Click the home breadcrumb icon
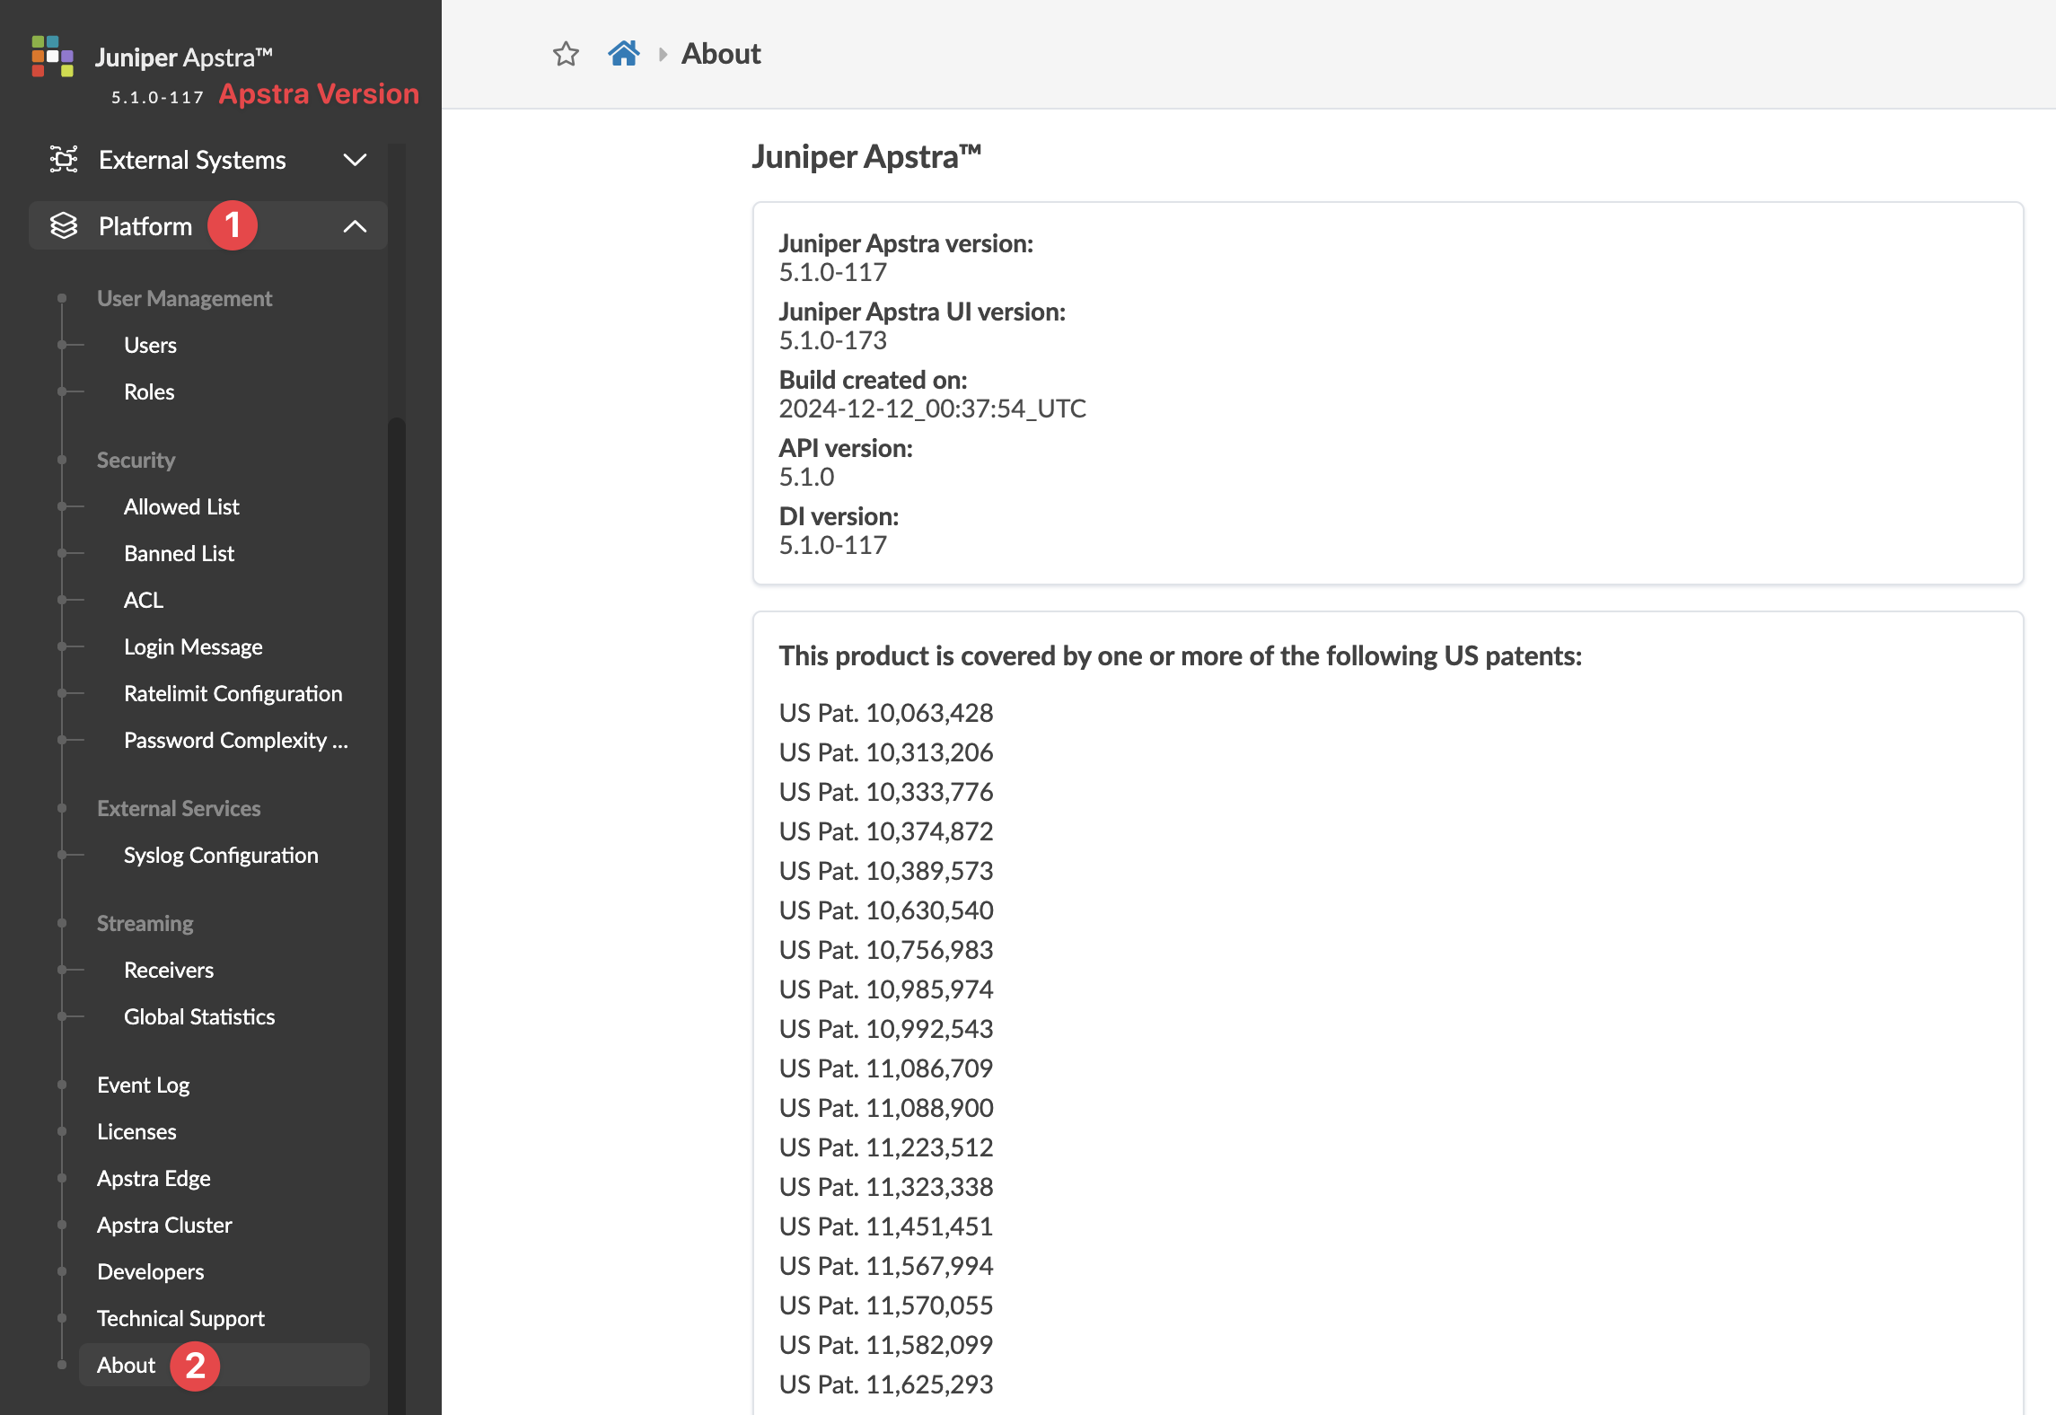 (623, 54)
